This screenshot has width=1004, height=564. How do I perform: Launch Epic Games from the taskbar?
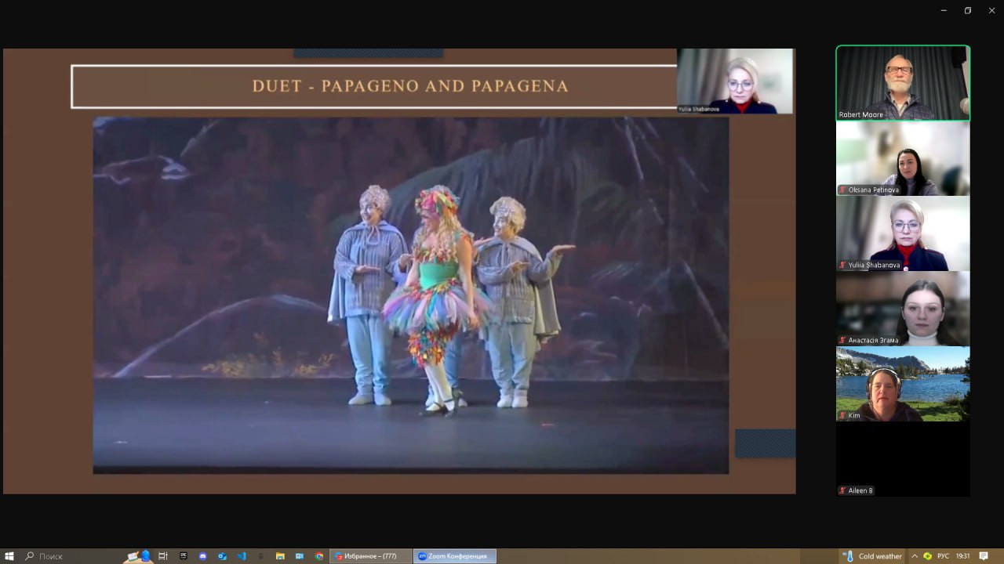click(x=184, y=556)
